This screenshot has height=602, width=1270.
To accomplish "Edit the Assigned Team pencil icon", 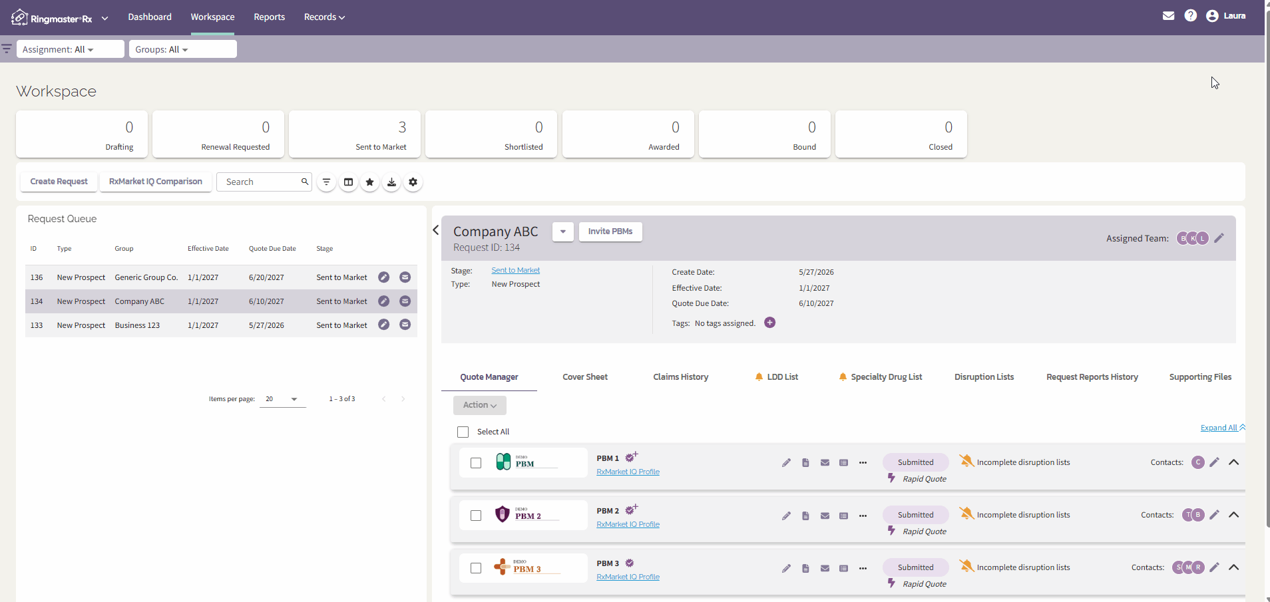I will [x=1219, y=238].
